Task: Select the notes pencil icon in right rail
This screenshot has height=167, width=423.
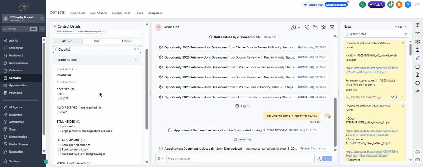Action: pos(417,58)
